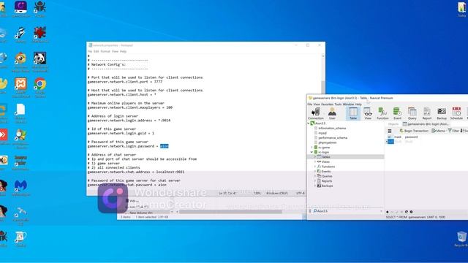Click the Notepad vertical scrollbar thumb
Viewport: 468px width, 263px height.
[x=323, y=88]
